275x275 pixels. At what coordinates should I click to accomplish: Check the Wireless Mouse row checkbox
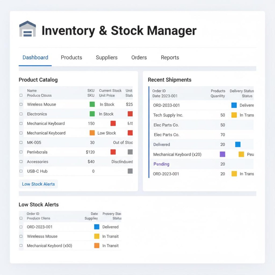(x=21, y=104)
